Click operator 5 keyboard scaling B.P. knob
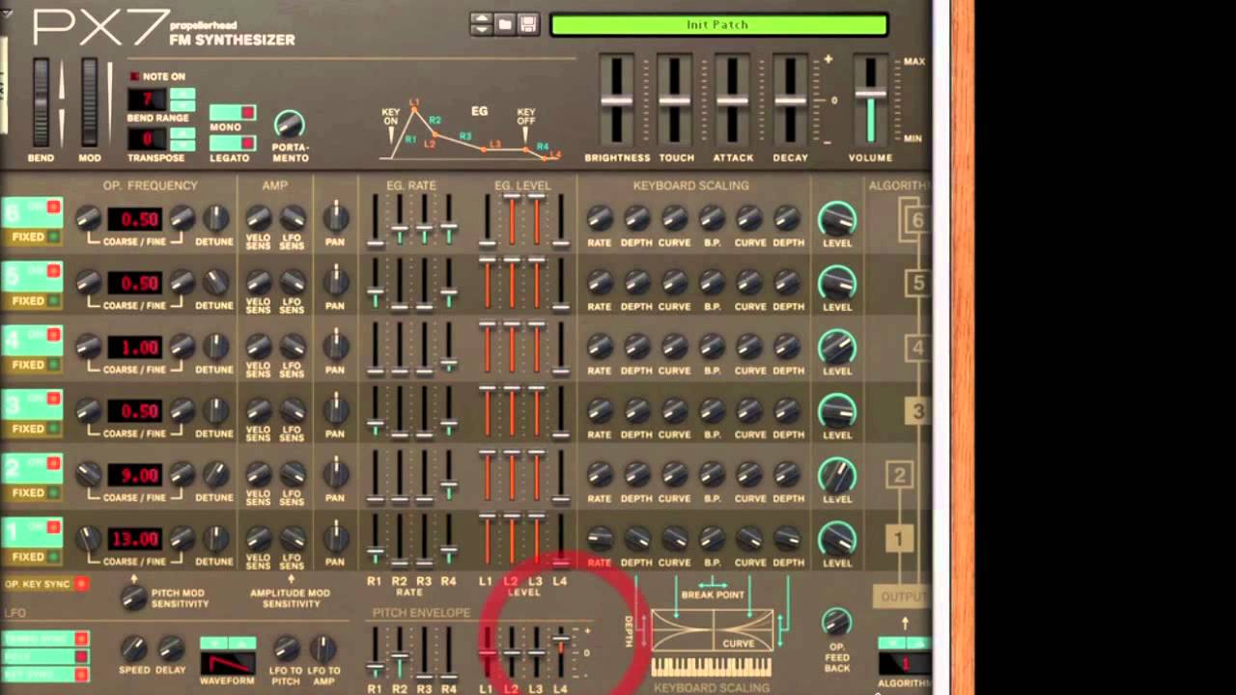The height and width of the screenshot is (695, 1236). point(712,282)
